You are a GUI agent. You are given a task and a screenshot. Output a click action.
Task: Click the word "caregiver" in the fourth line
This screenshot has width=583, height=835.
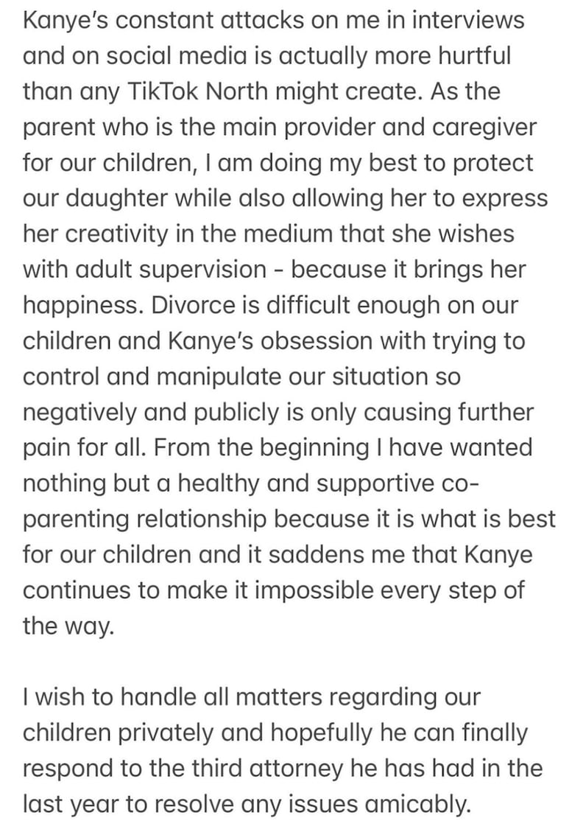484,128
